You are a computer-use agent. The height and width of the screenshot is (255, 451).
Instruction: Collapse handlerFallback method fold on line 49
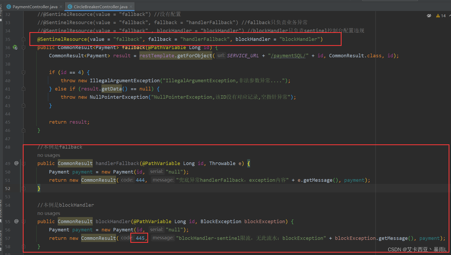pos(24,164)
